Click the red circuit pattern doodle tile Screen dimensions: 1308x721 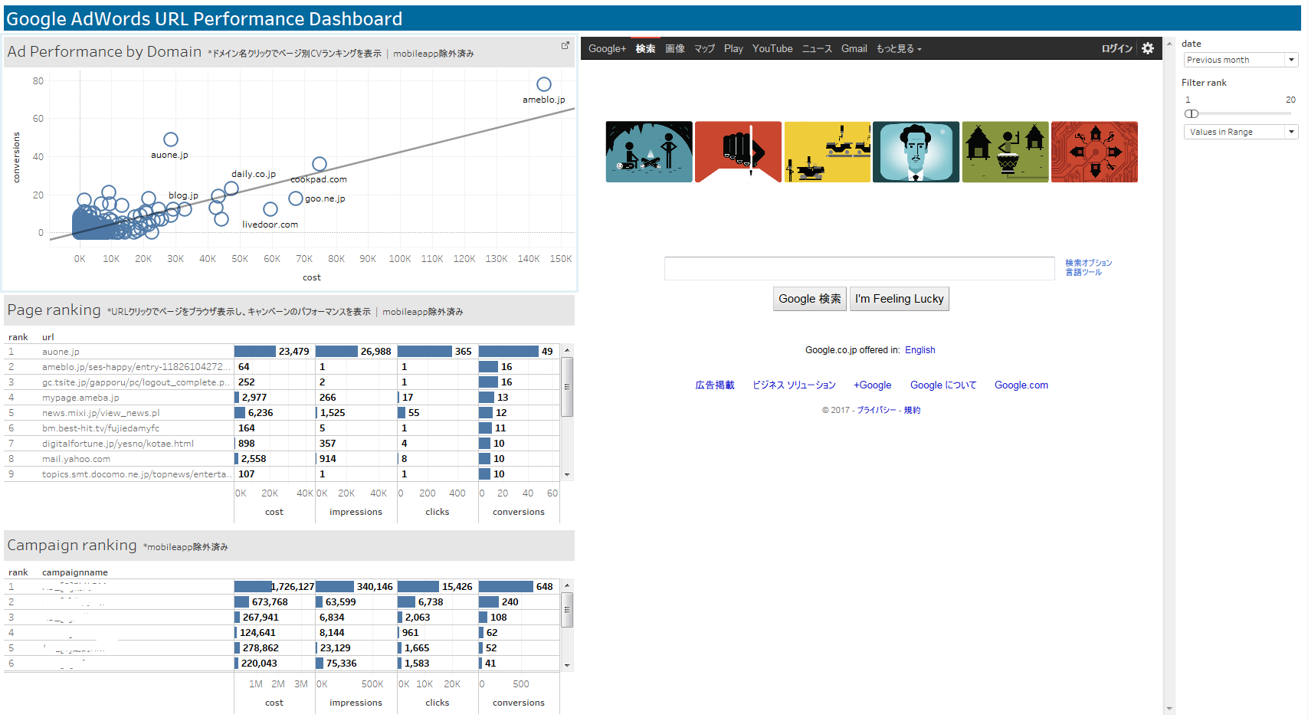point(1094,152)
